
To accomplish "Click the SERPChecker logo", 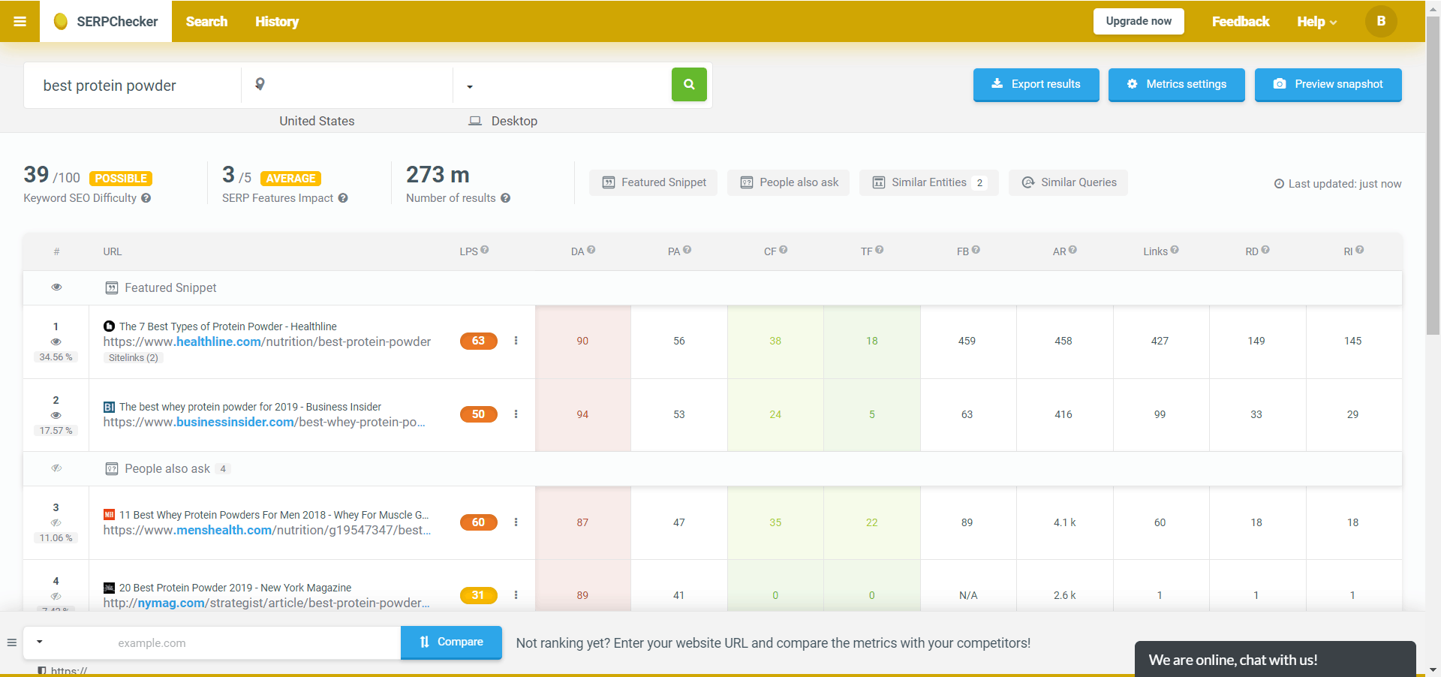I will pos(106,21).
